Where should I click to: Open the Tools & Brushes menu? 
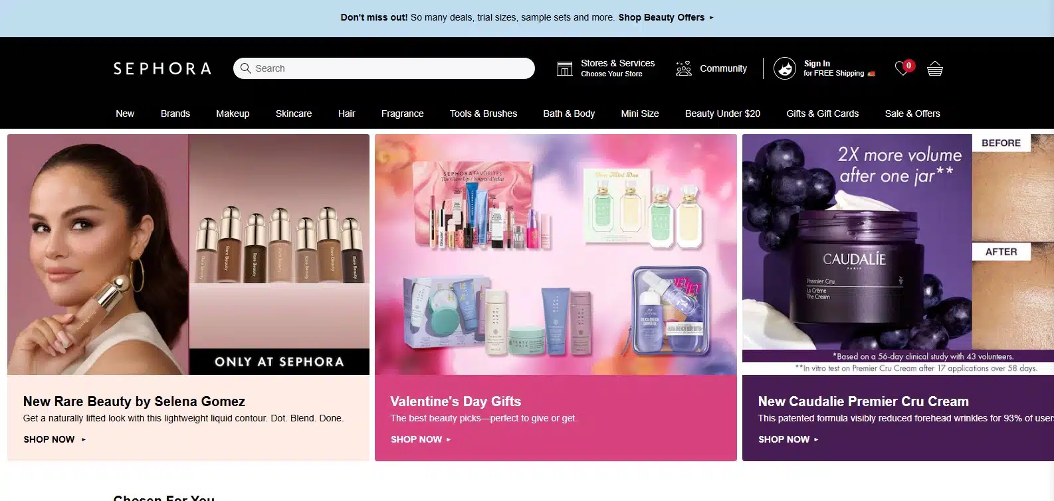(x=483, y=113)
